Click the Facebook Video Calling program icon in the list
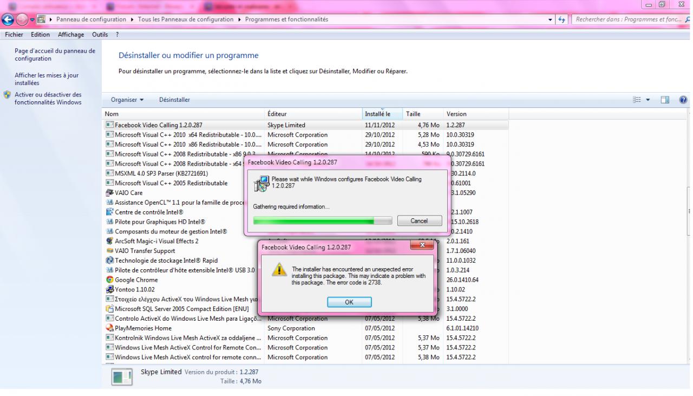 tap(110, 125)
